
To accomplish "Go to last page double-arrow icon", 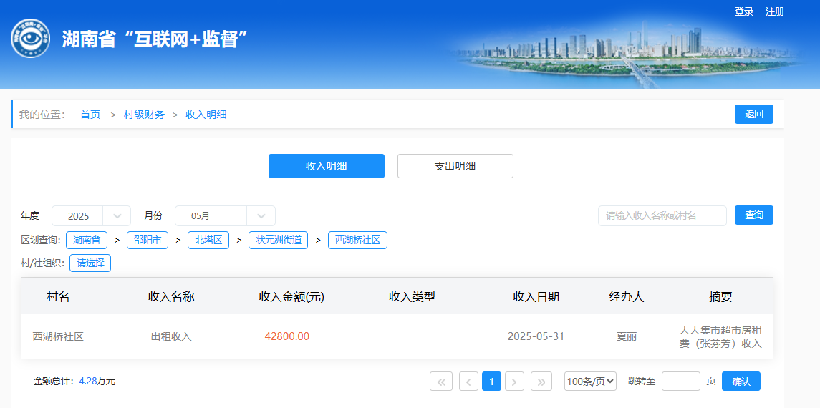I will (541, 382).
